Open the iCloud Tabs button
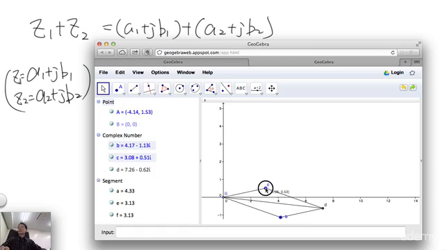The image size is (445, 250). (122, 53)
